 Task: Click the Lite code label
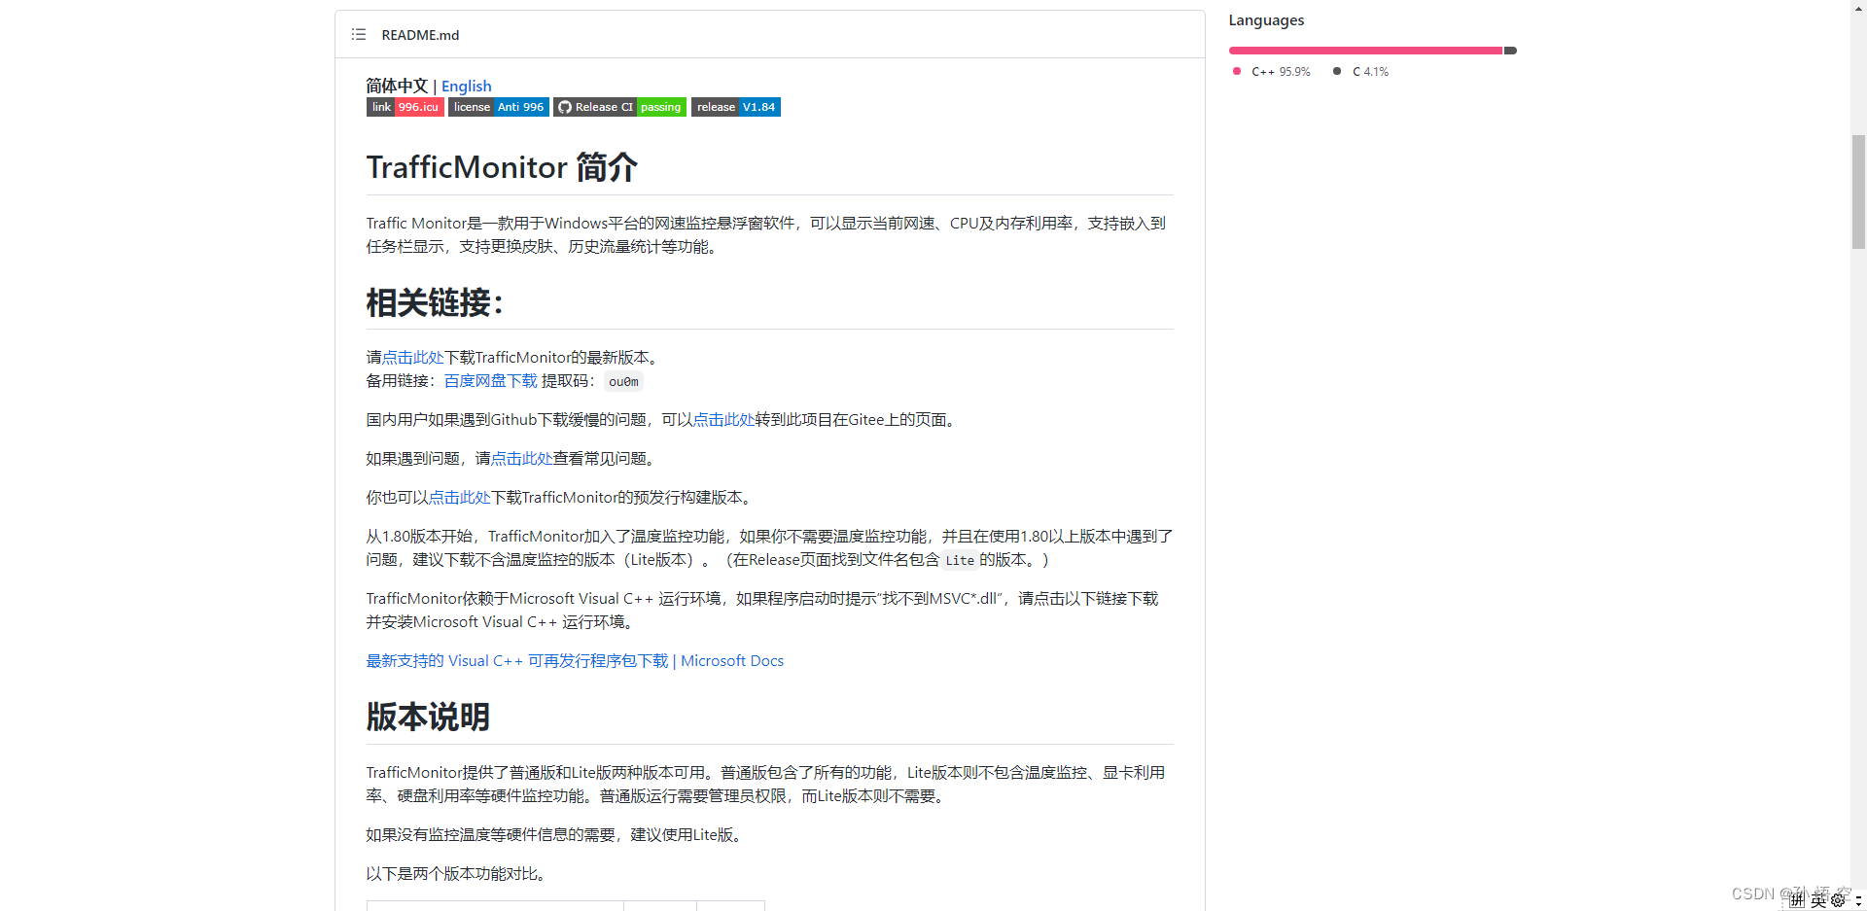960,560
